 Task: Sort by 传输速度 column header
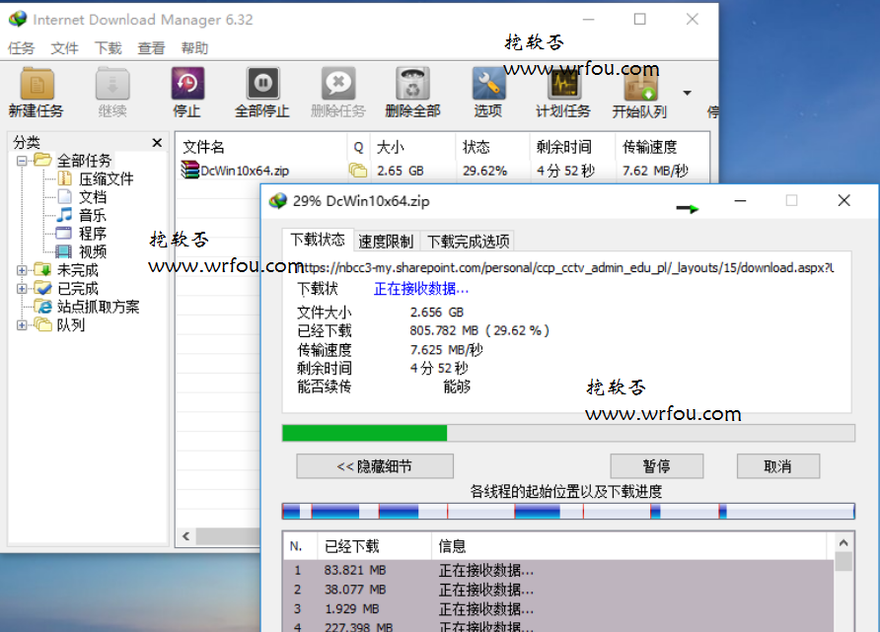coord(662,147)
